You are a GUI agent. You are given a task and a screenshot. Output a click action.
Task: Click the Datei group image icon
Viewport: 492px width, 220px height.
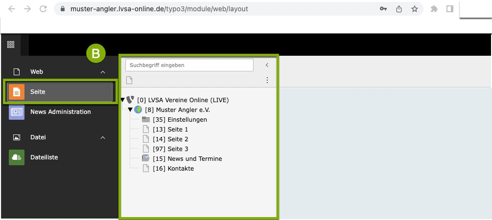(17, 137)
